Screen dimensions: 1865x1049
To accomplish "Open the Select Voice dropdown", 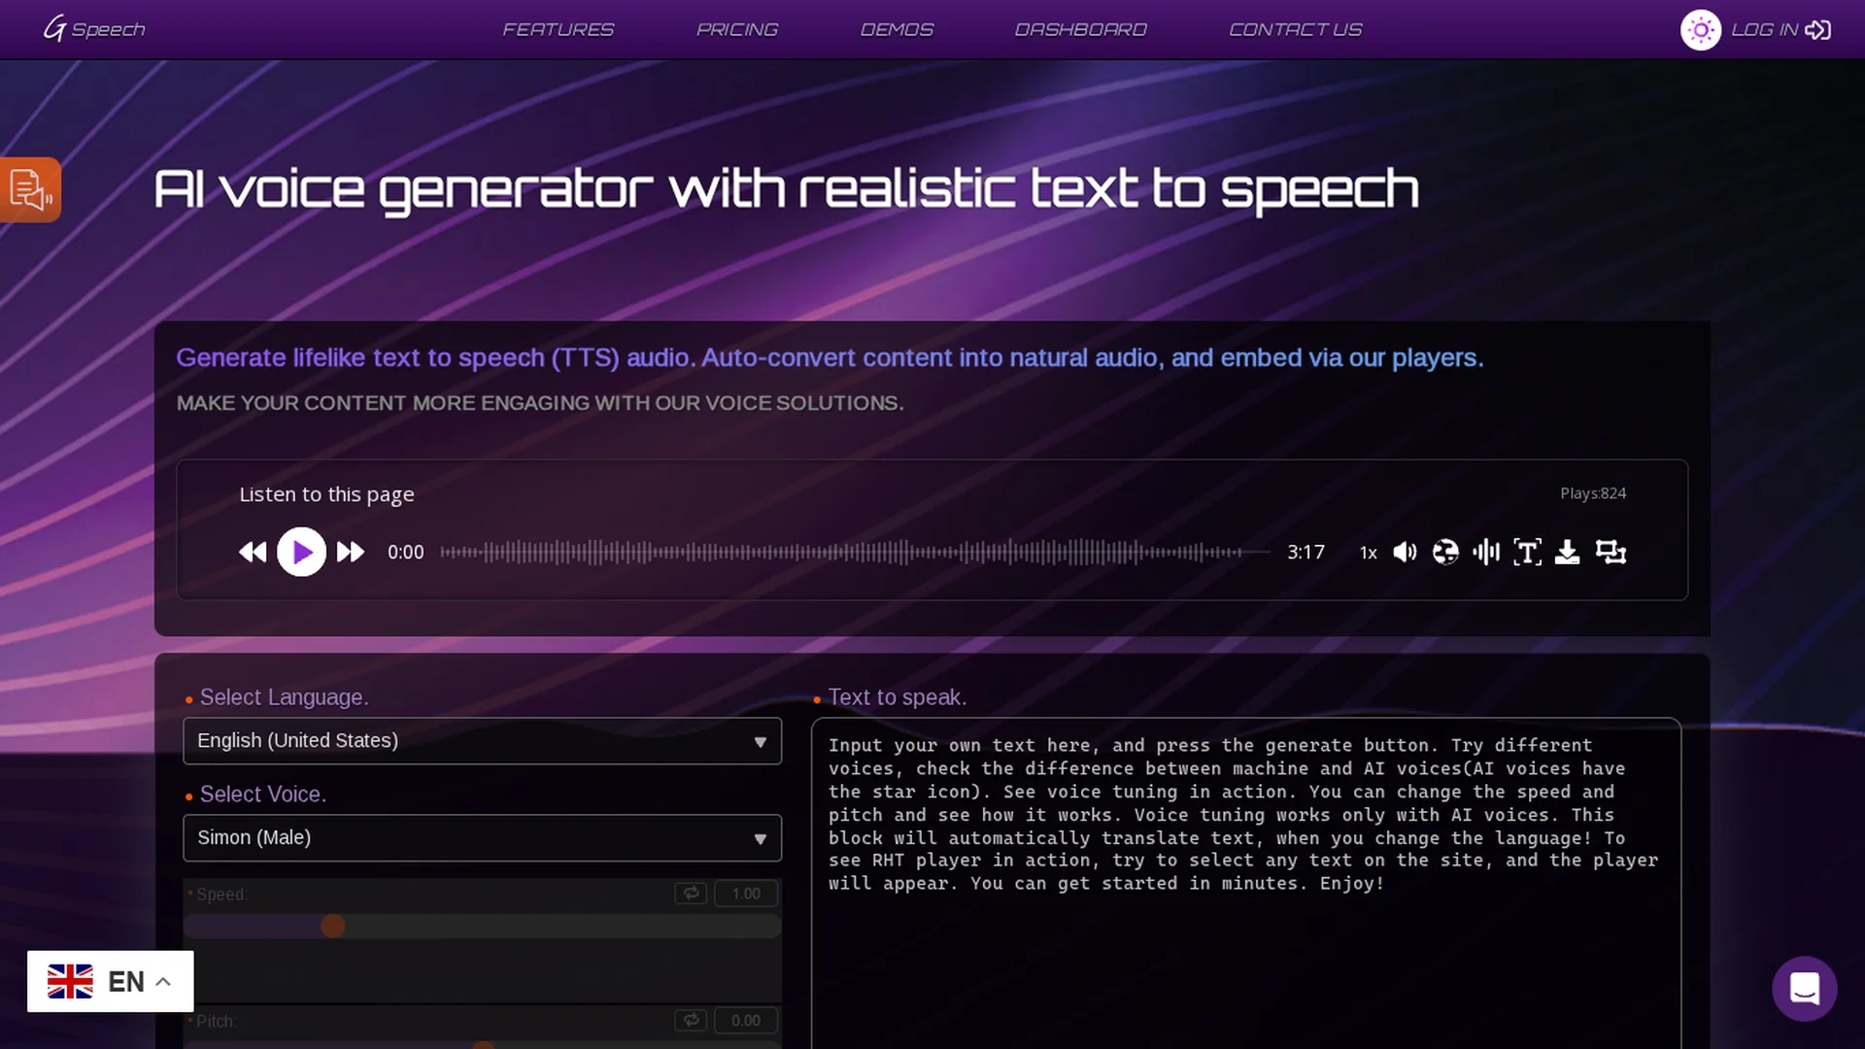I will pyautogui.click(x=482, y=837).
